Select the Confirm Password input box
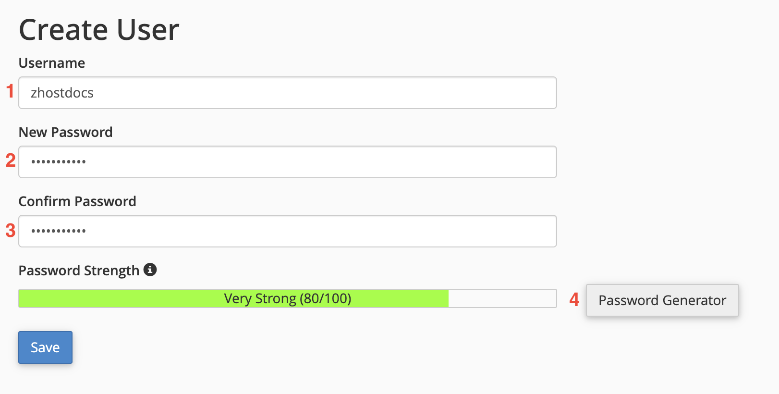Image resolution: width=779 pixels, height=394 pixels. pyautogui.click(x=287, y=231)
